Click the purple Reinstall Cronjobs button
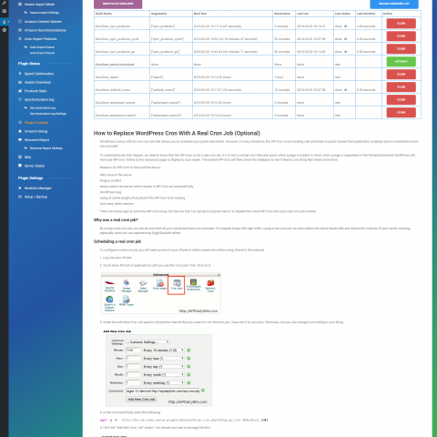The height and width of the screenshot is (437, 437). tap(118, 4)
